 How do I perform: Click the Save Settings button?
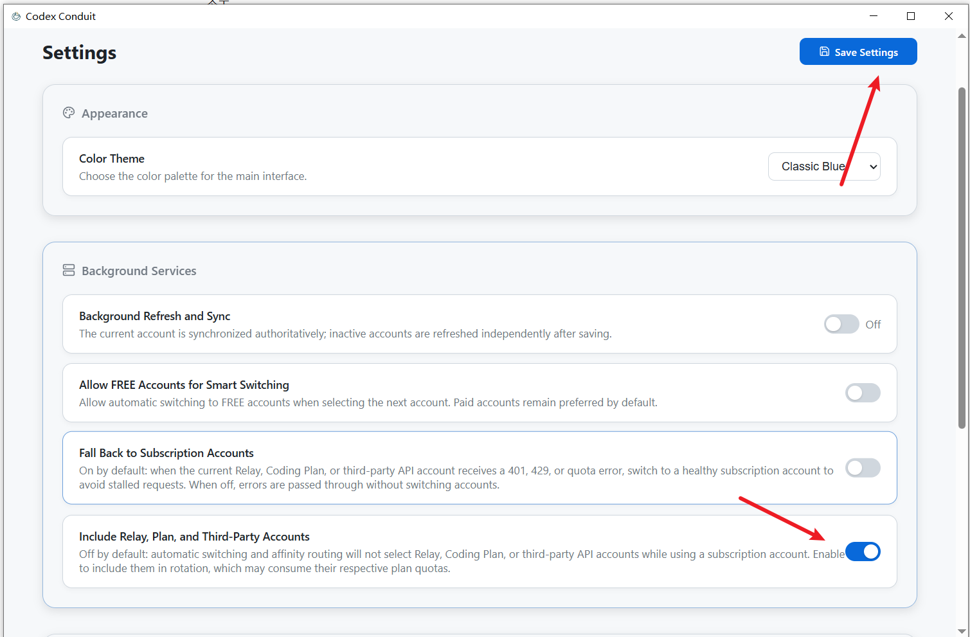tap(858, 51)
